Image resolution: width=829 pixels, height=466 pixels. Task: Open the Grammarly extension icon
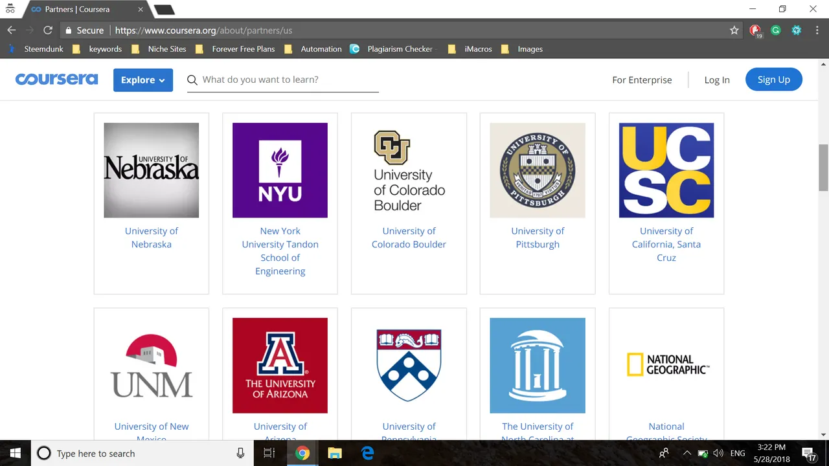[x=776, y=30]
